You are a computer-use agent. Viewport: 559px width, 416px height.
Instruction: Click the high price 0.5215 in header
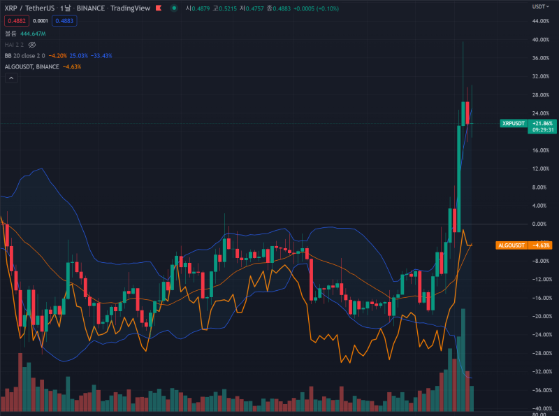(x=228, y=8)
